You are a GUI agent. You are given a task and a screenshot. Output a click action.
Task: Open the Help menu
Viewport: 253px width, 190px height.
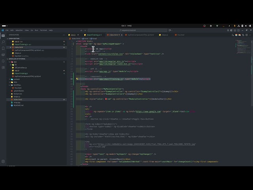click(x=51, y=30)
